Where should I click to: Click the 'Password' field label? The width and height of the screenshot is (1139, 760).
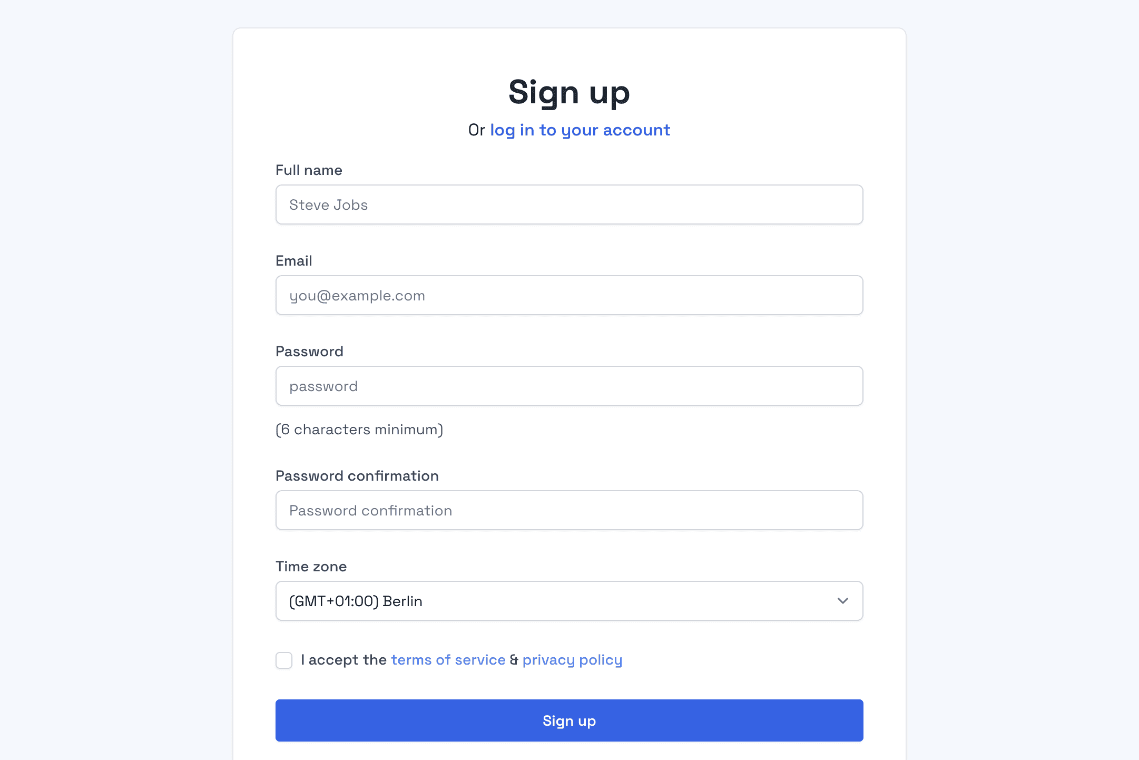coord(309,352)
